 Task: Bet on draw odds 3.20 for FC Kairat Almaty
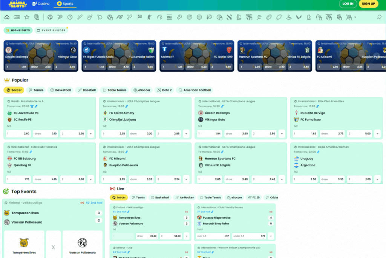[141, 133]
